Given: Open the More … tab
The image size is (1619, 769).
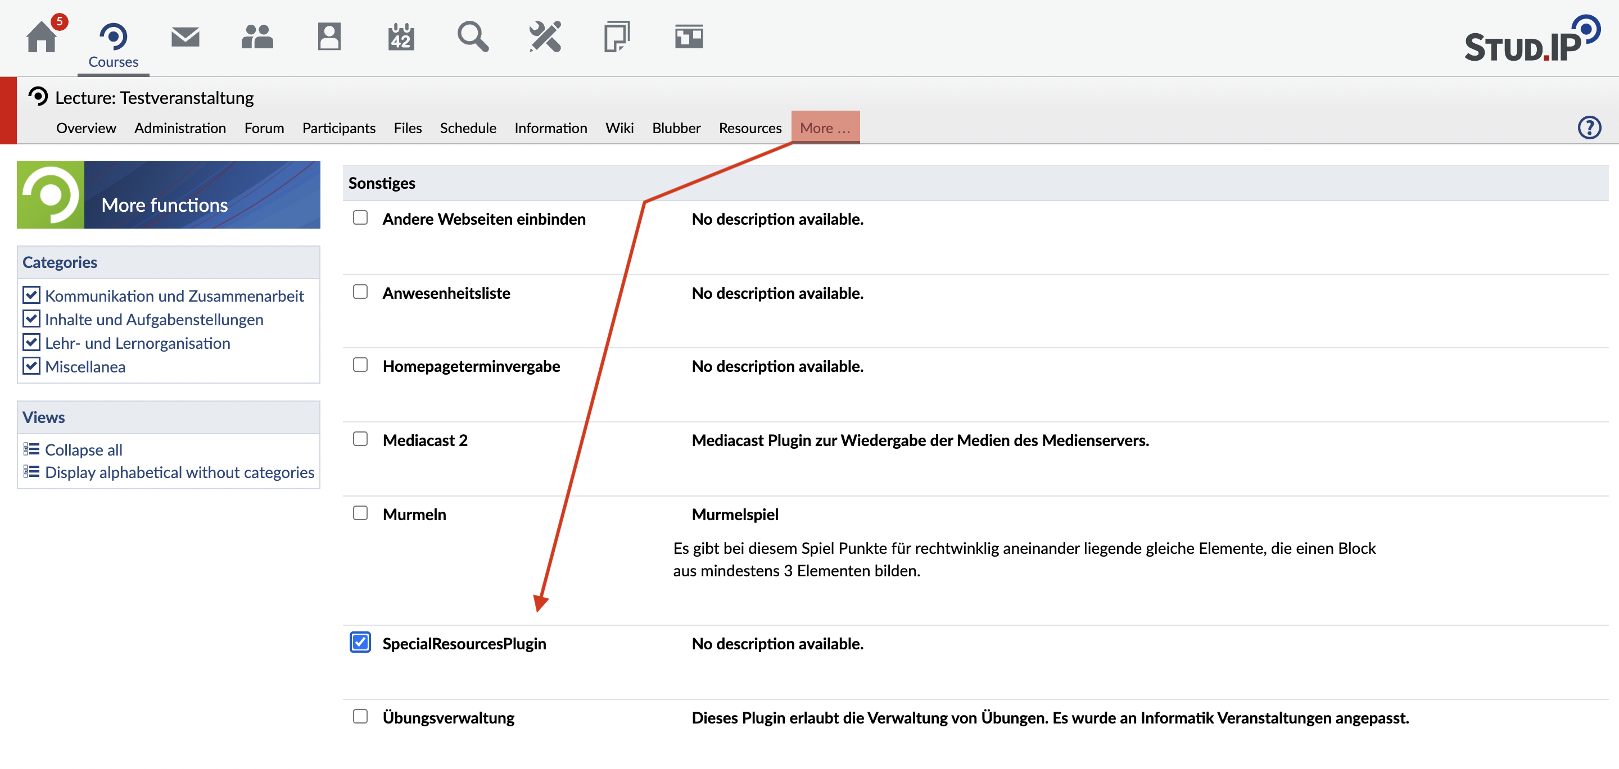Looking at the screenshot, I should [x=825, y=128].
